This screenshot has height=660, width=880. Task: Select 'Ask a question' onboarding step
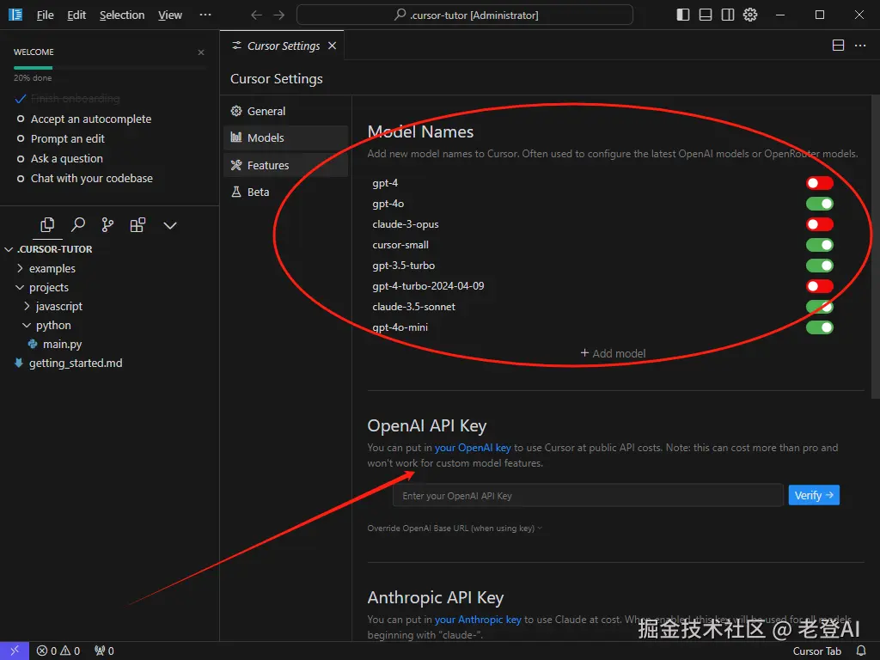point(66,159)
